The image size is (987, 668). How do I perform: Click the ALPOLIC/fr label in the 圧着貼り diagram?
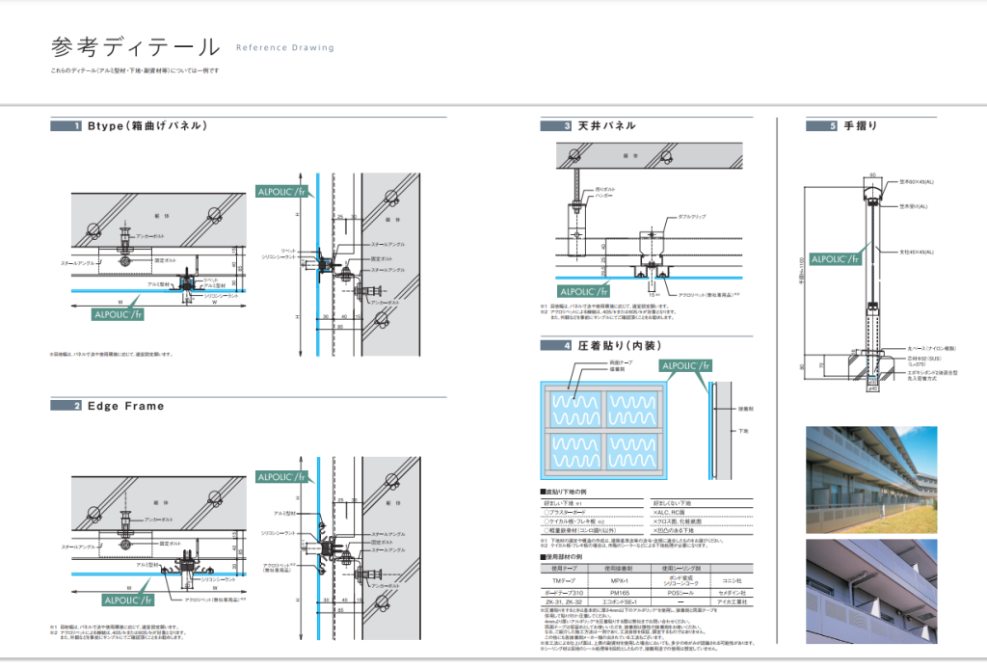point(686,365)
